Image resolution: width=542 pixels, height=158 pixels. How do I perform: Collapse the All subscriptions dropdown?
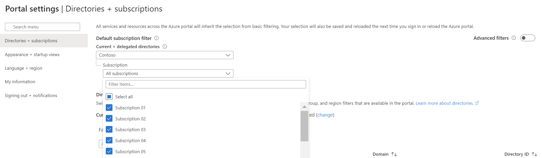point(168,73)
